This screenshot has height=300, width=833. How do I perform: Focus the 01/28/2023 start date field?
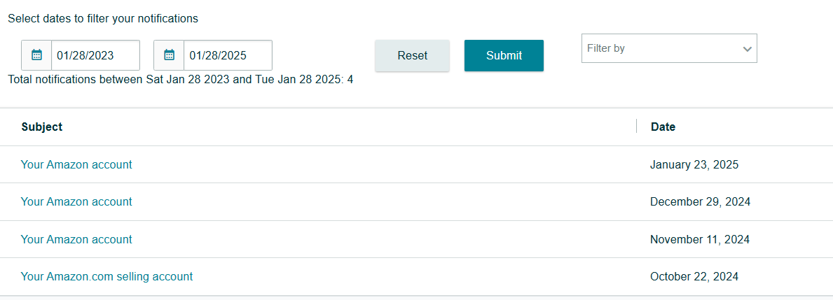(x=95, y=55)
